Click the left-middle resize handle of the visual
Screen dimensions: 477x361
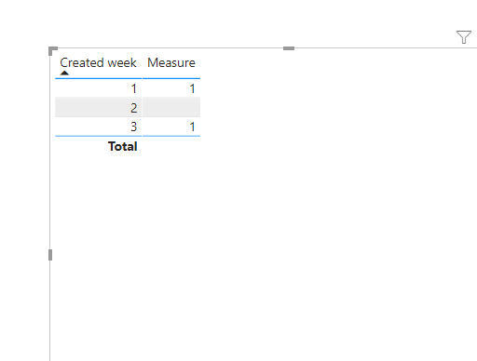tap(50, 255)
